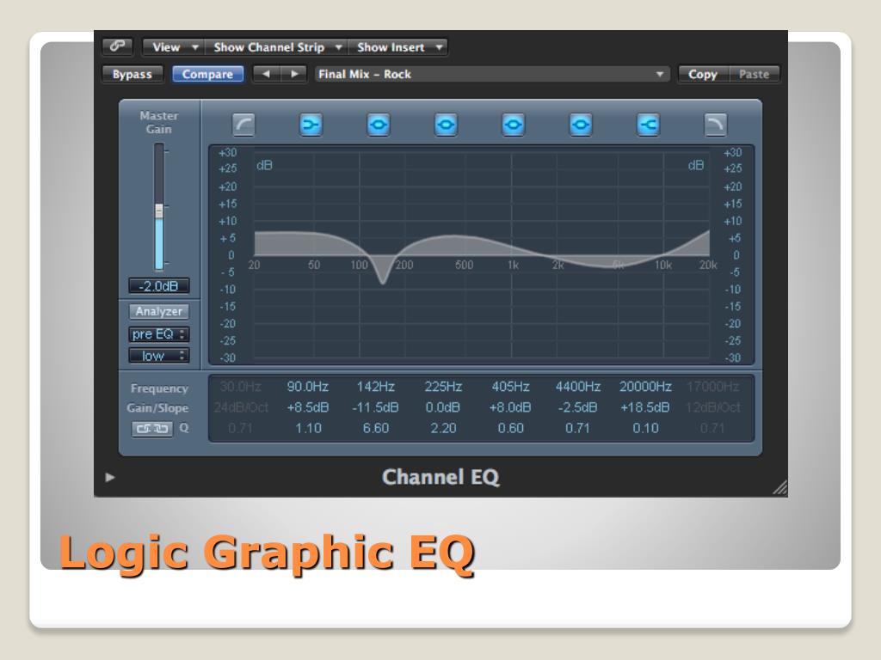Toggle the low shelf band button
This screenshot has width=881, height=660.
click(x=311, y=125)
